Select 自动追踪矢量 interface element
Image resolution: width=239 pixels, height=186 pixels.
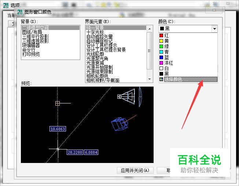[100, 37]
